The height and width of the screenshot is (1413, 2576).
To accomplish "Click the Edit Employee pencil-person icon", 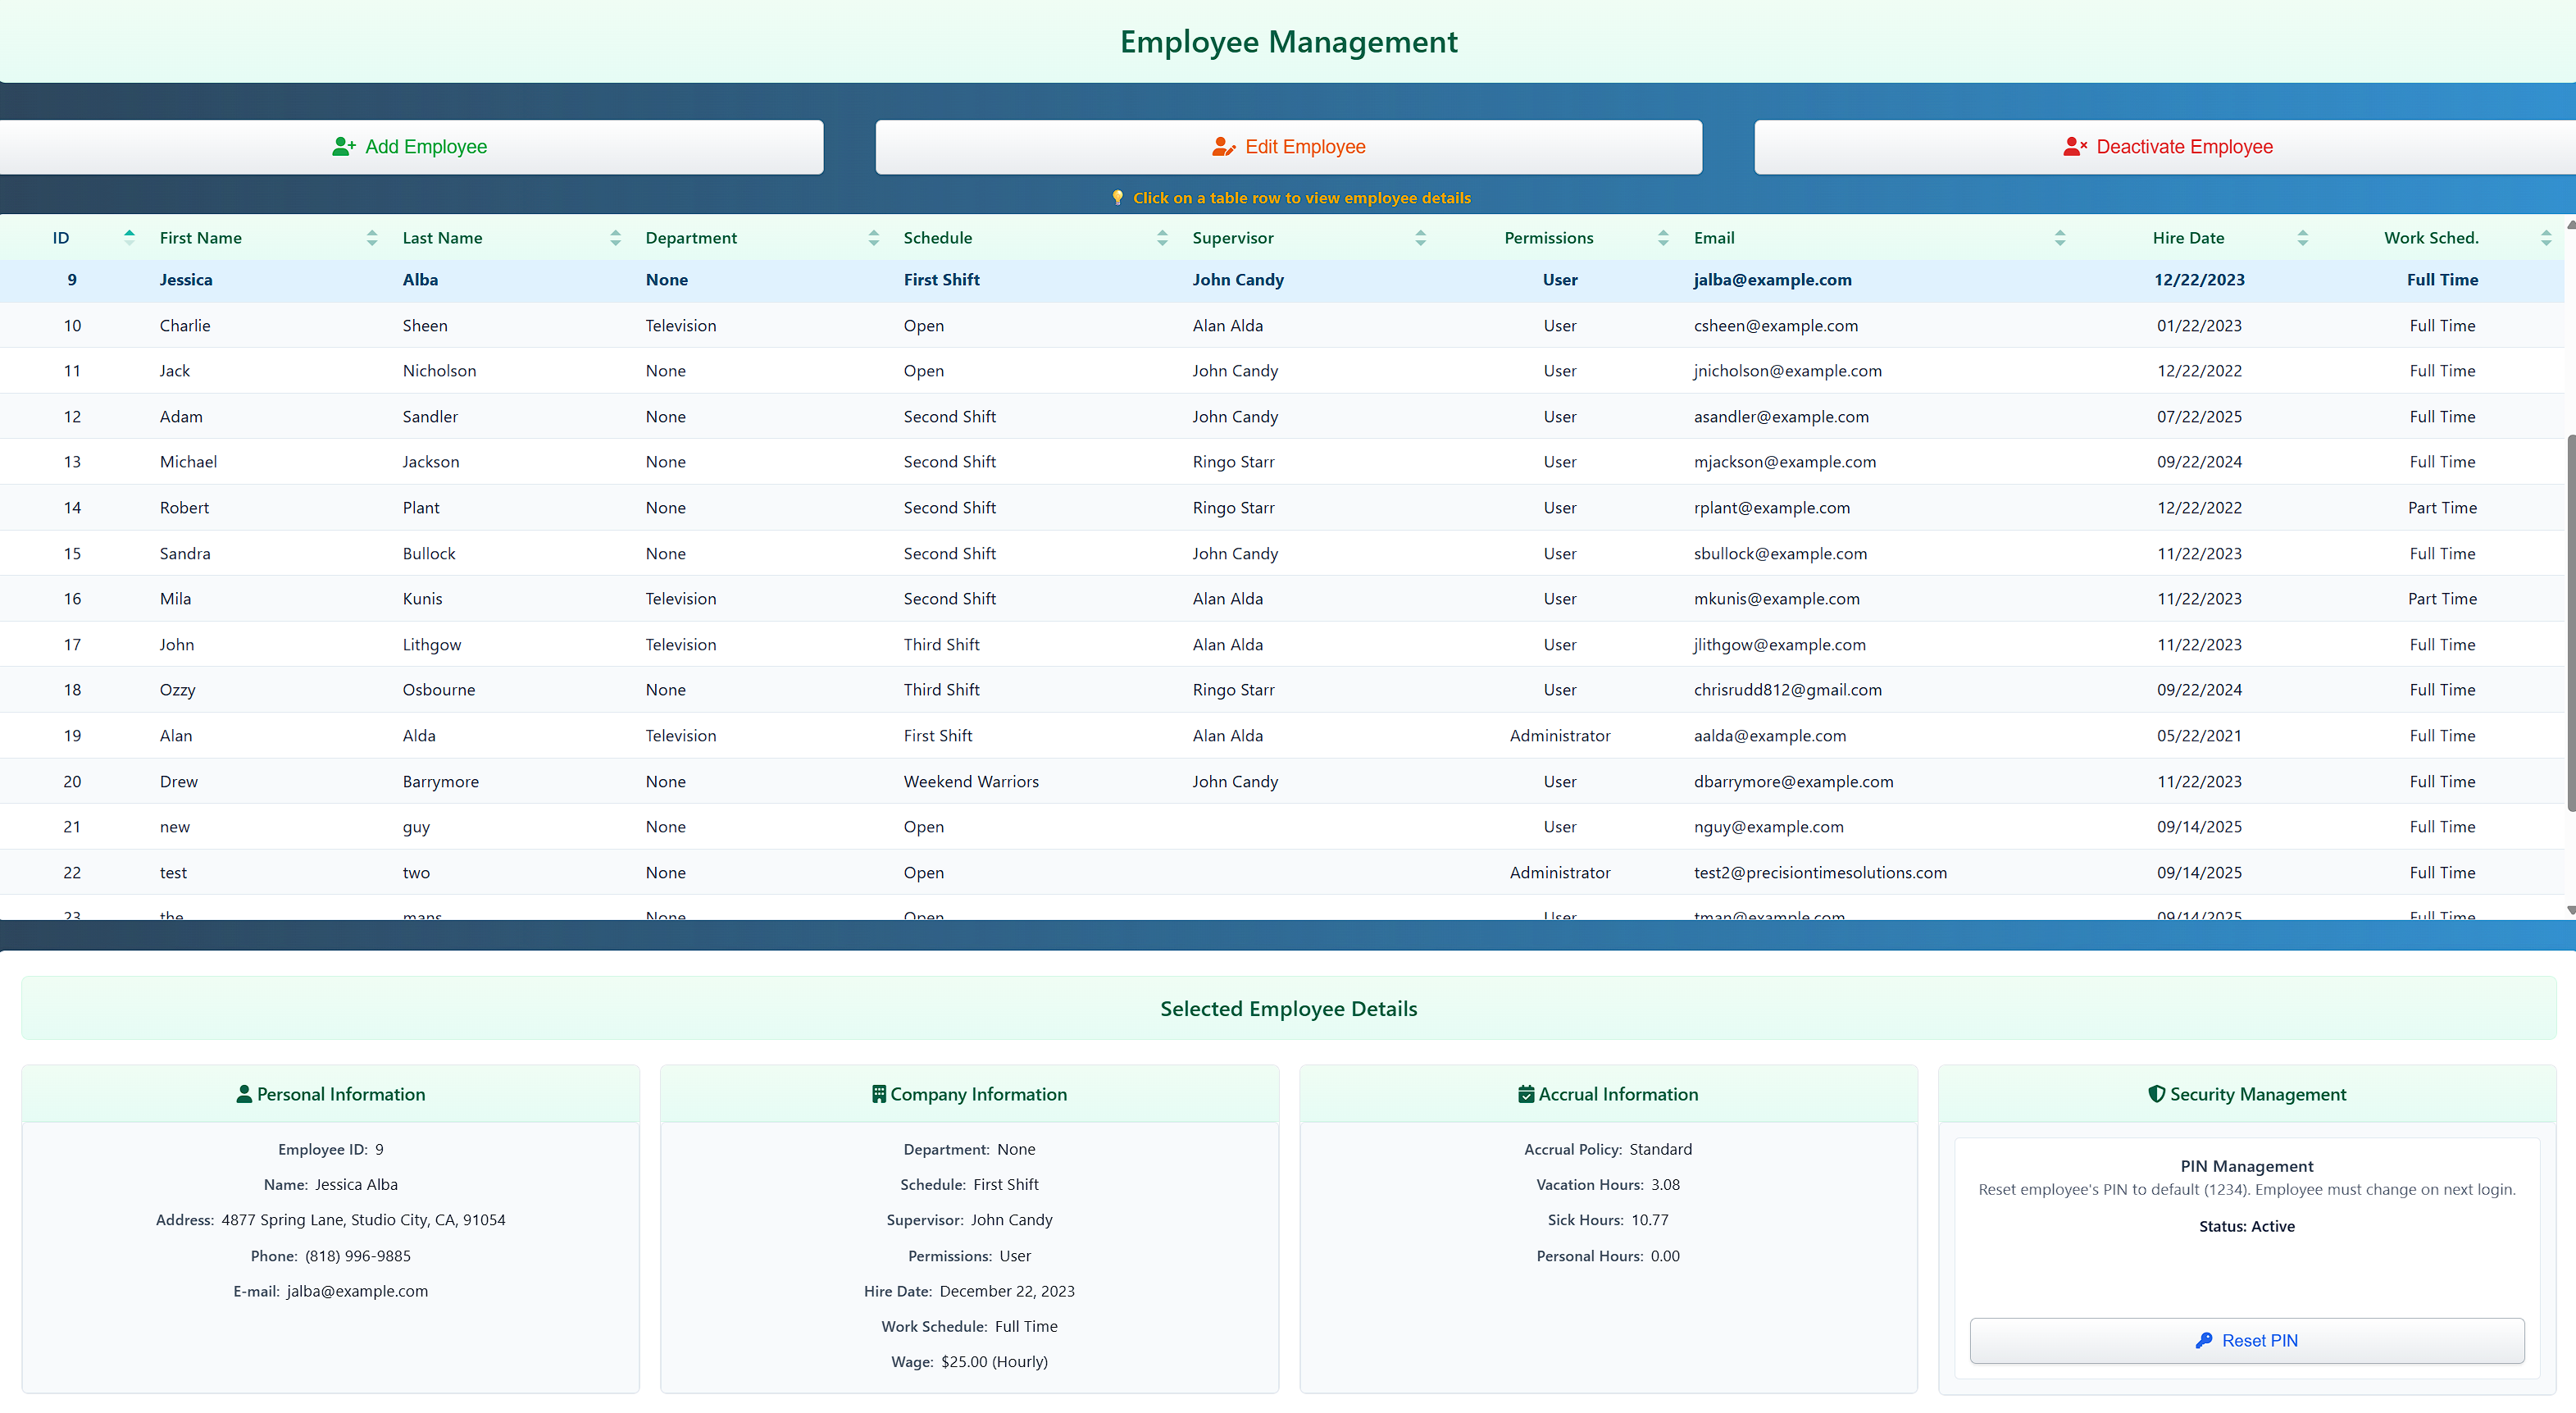I will click(x=1224, y=146).
